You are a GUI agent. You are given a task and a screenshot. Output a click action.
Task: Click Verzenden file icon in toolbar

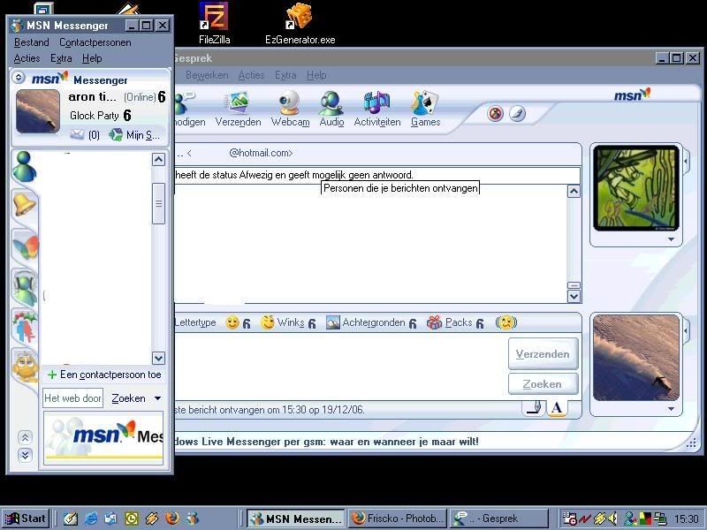238,108
